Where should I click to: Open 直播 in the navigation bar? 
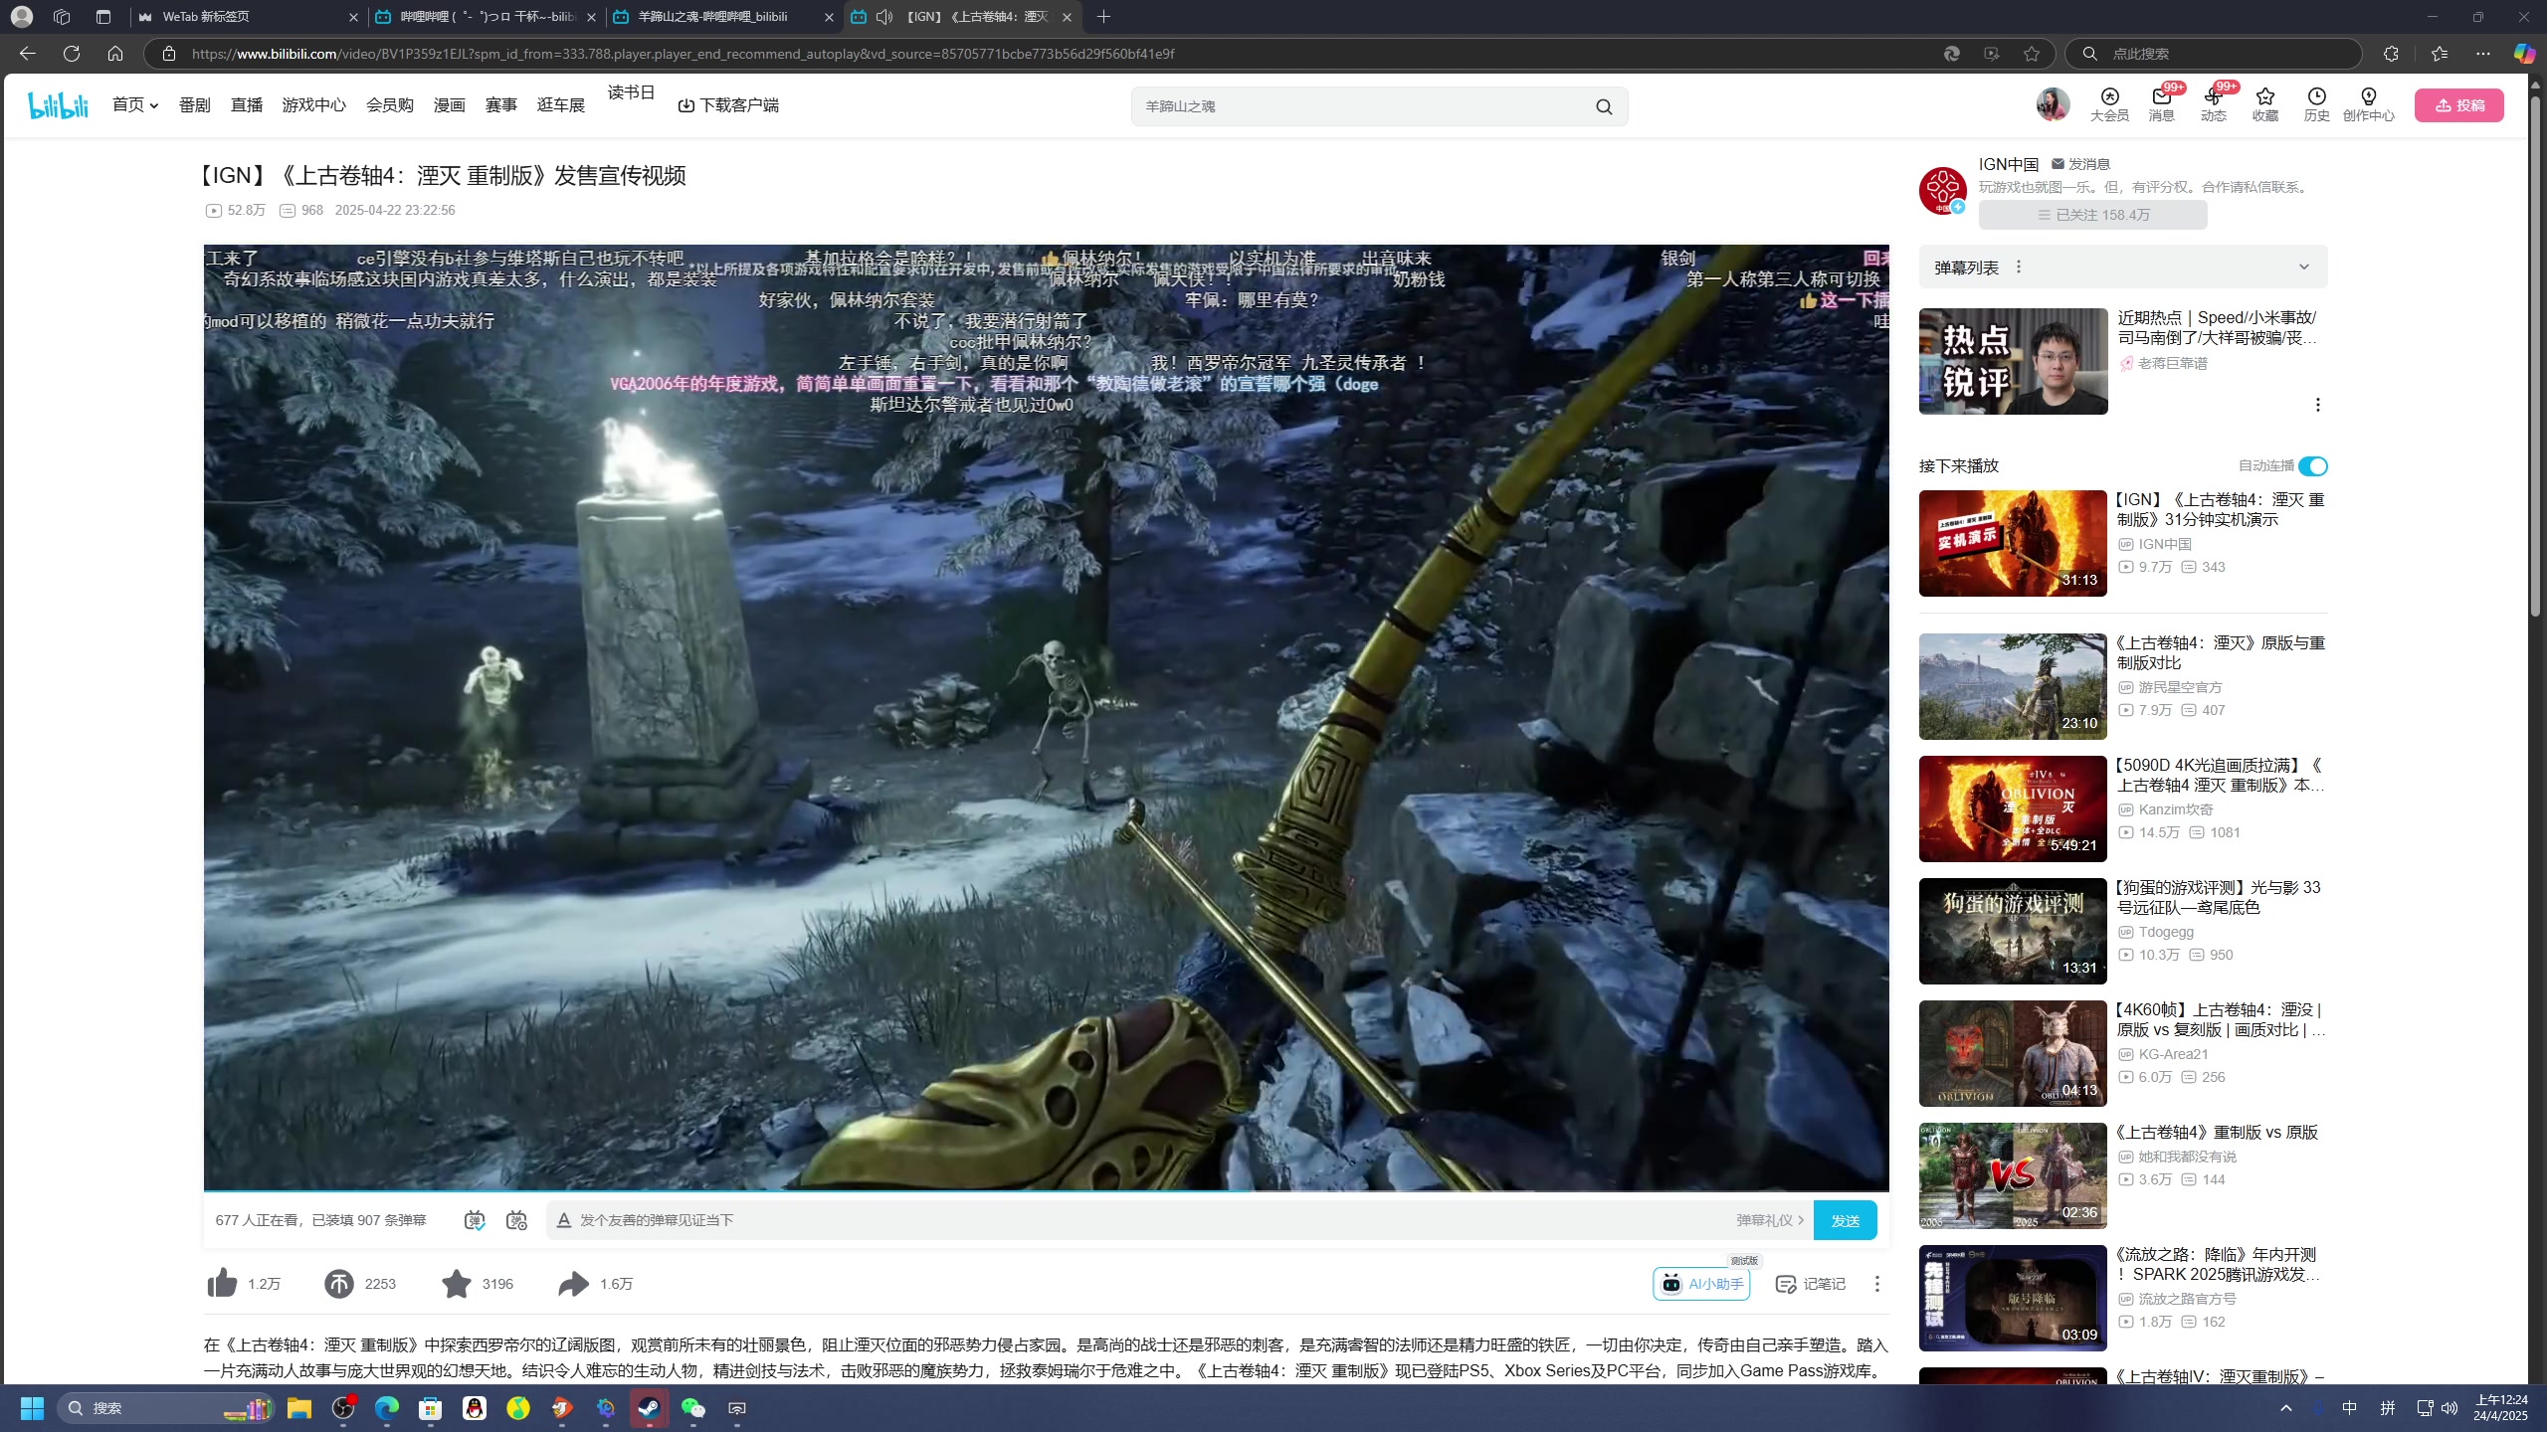[x=247, y=104]
